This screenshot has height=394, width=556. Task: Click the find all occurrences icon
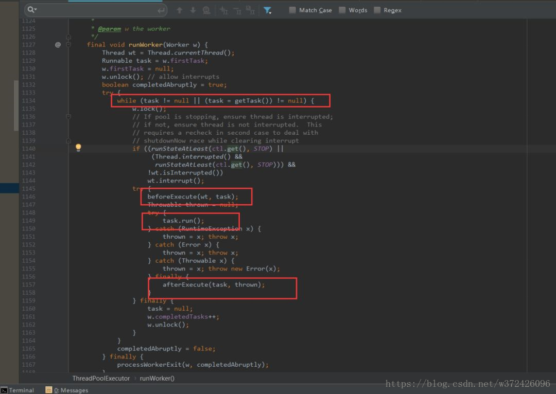click(x=206, y=10)
